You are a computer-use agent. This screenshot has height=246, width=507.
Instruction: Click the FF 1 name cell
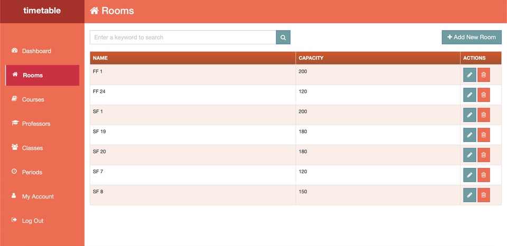tap(193, 74)
